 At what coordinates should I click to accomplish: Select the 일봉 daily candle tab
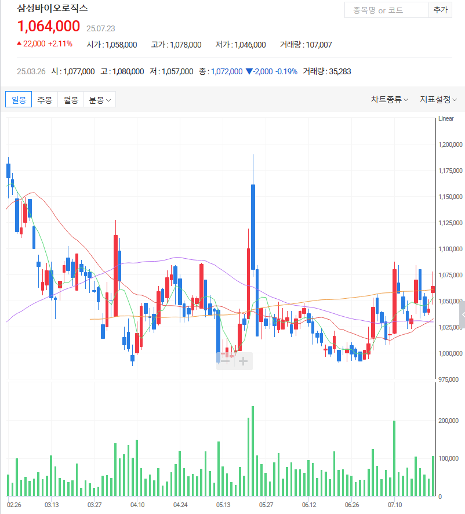click(x=19, y=100)
